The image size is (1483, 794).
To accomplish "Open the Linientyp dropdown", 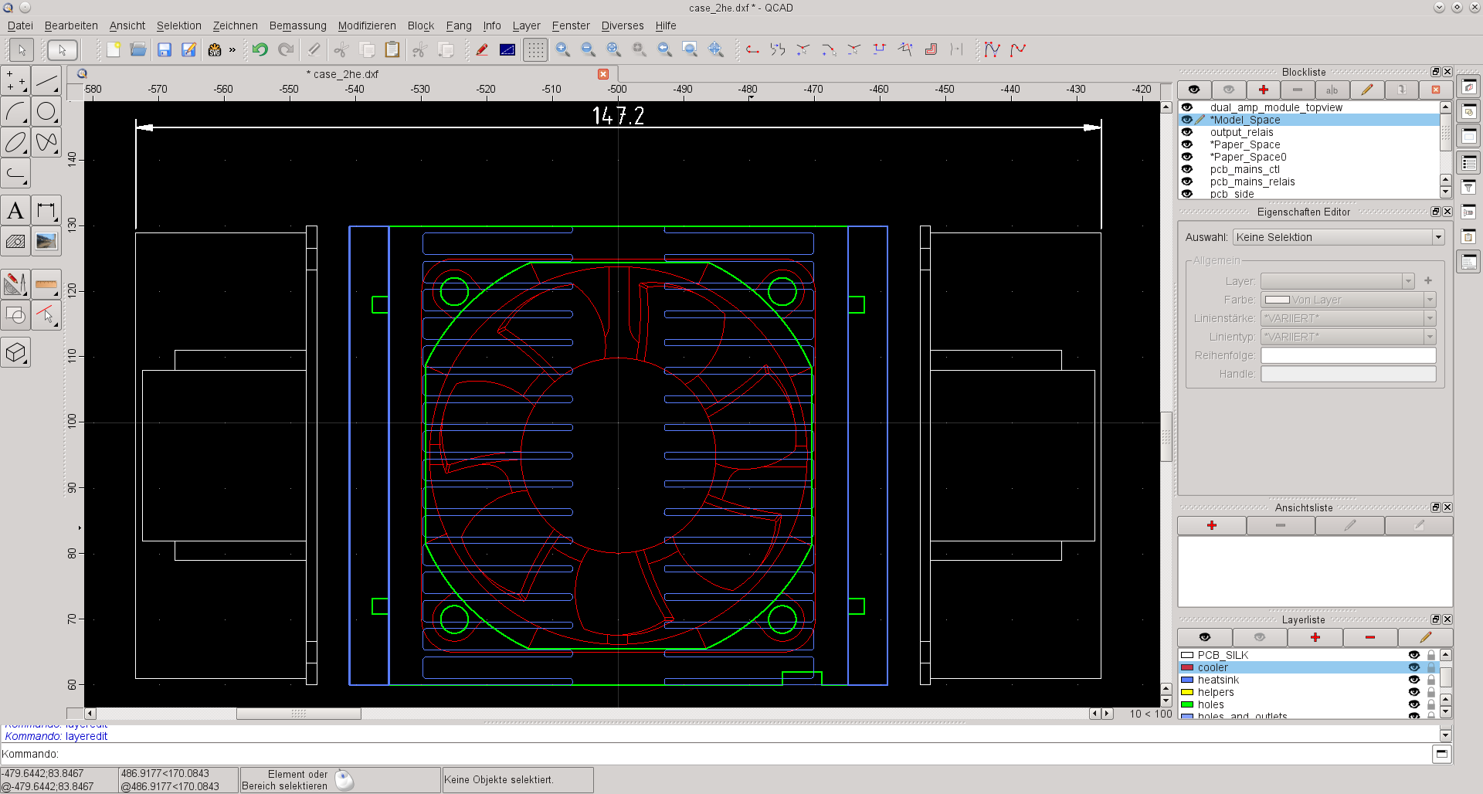I will 1349,337.
